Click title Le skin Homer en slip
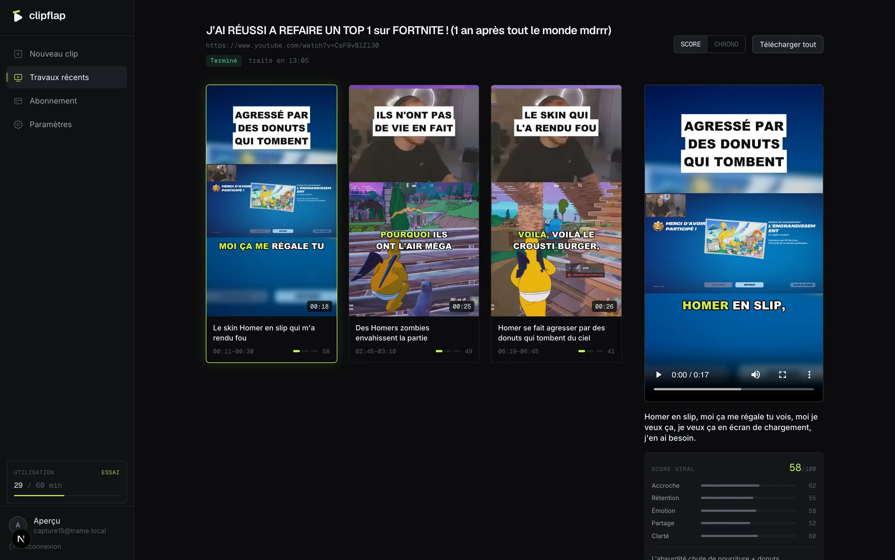Image resolution: width=895 pixels, height=560 pixels. point(264,333)
